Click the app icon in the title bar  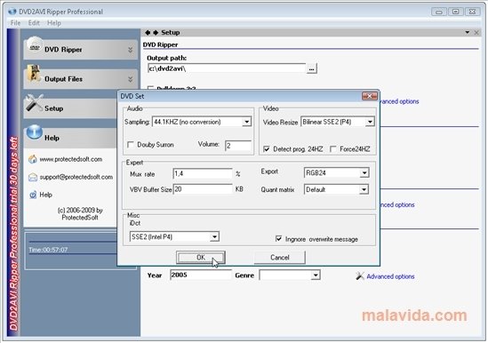(x=12, y=12)
